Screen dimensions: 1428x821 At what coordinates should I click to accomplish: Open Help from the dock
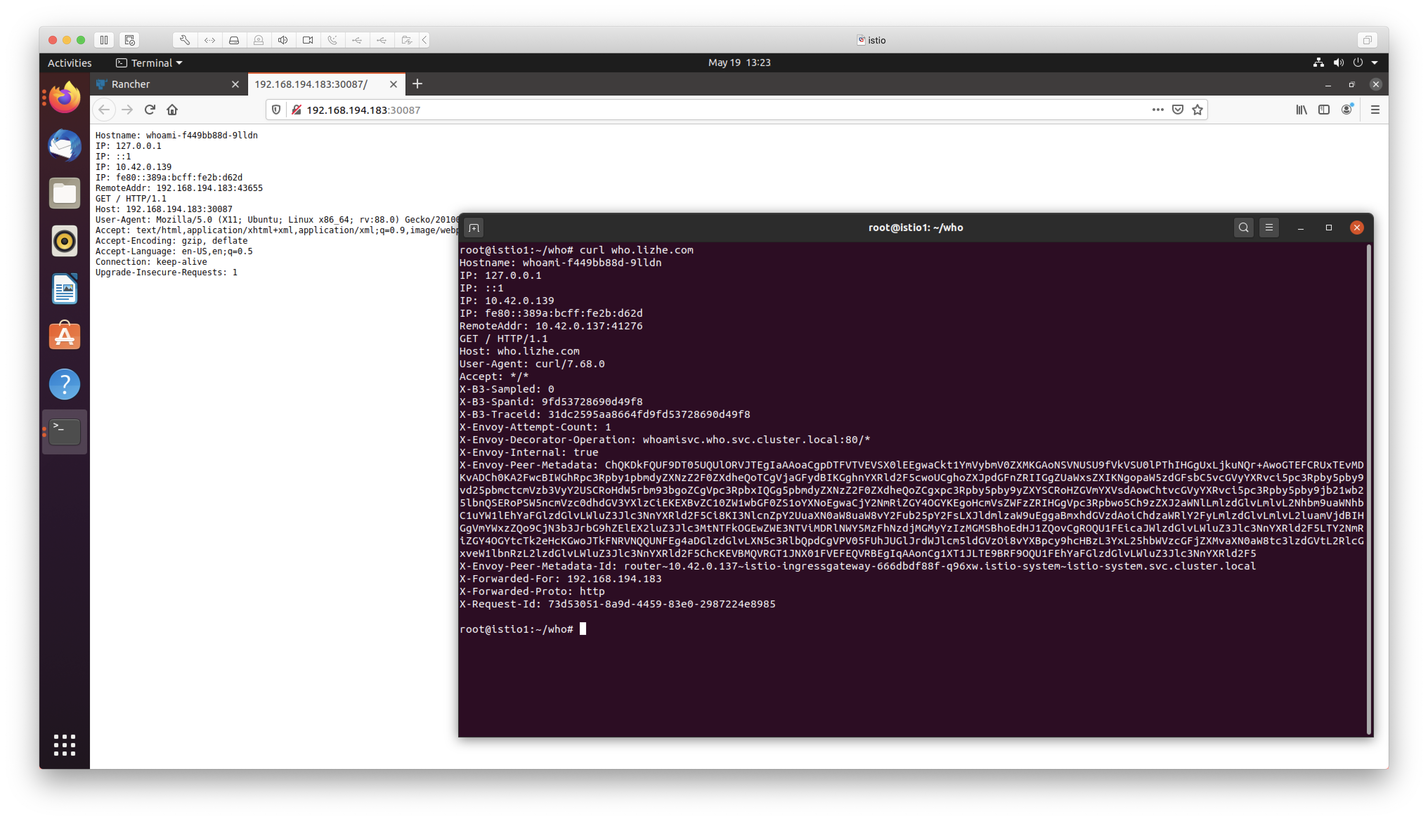click(64, 384)
